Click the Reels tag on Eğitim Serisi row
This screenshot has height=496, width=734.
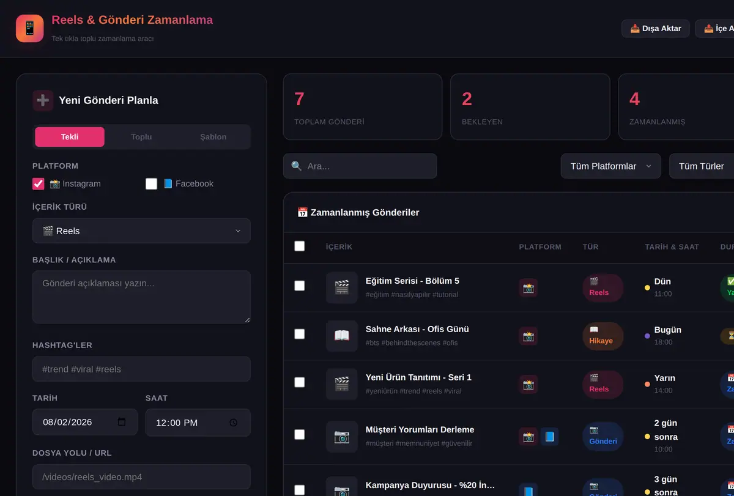click(602, 287)
